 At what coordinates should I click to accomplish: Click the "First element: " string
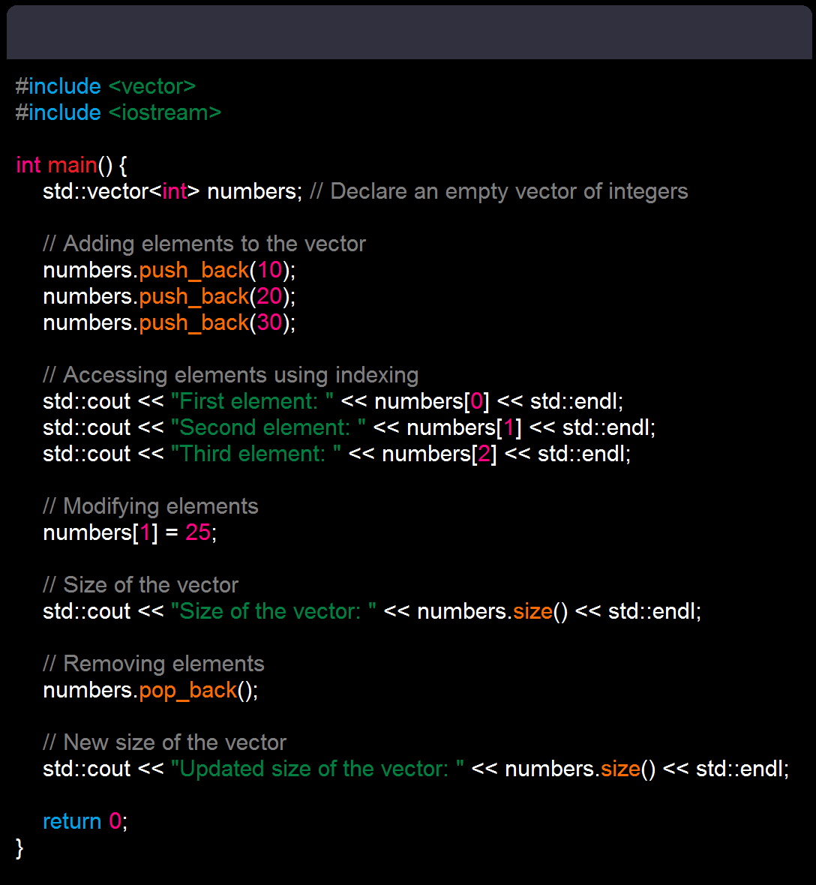coord(252,401)
